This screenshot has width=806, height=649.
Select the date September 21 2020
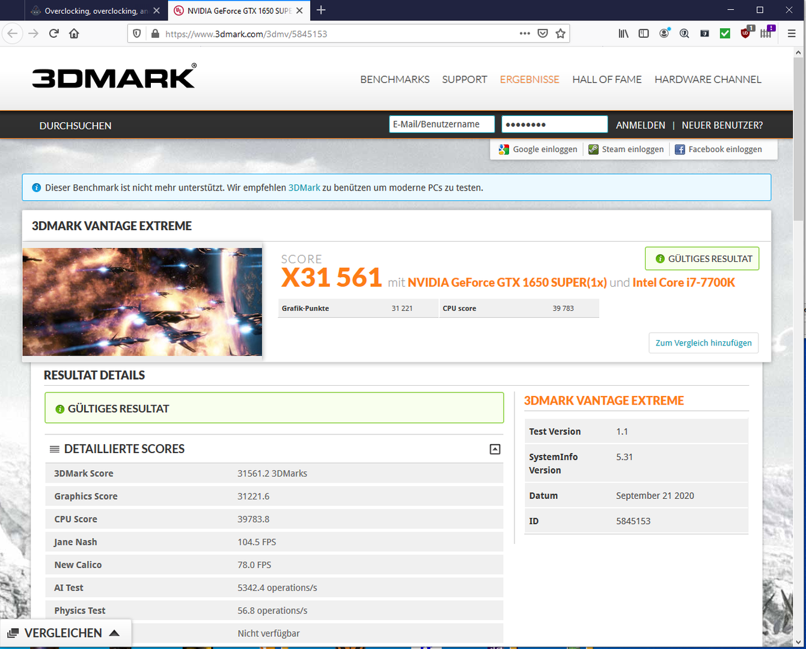[655, 496]
